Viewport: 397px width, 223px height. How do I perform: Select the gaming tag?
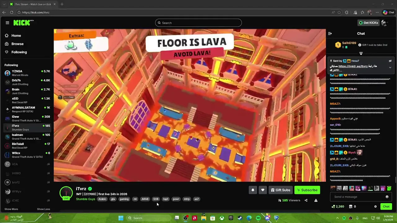124,199
